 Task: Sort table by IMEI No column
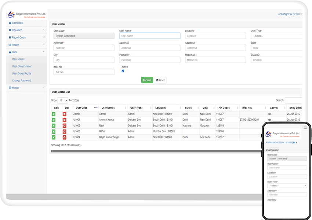[253, 108]
